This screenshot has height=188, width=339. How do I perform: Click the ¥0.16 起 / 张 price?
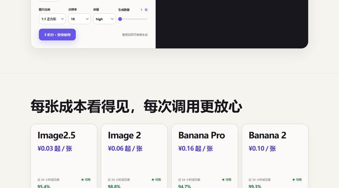(196, 149)
